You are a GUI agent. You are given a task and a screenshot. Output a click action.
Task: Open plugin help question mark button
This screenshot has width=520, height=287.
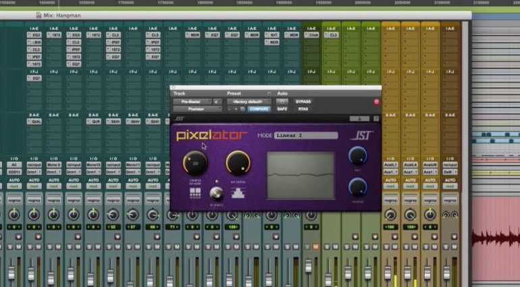pos(376,118)
